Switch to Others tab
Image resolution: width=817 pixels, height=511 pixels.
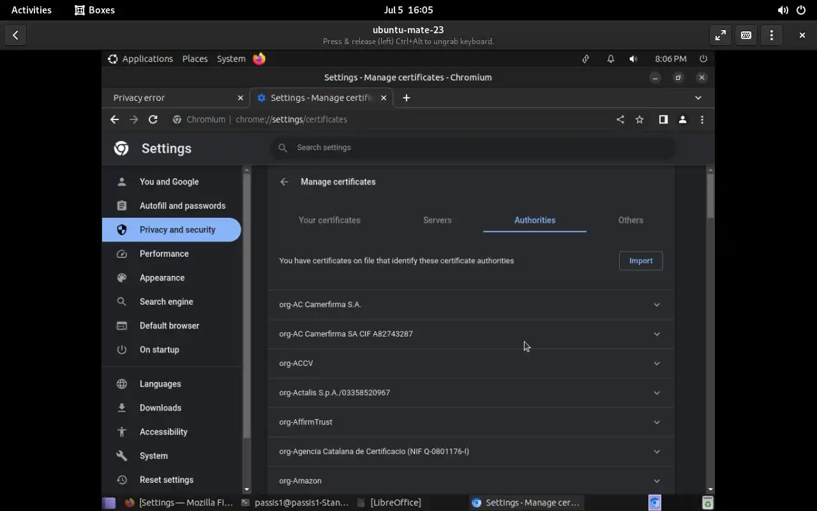(x=631, y=220)
